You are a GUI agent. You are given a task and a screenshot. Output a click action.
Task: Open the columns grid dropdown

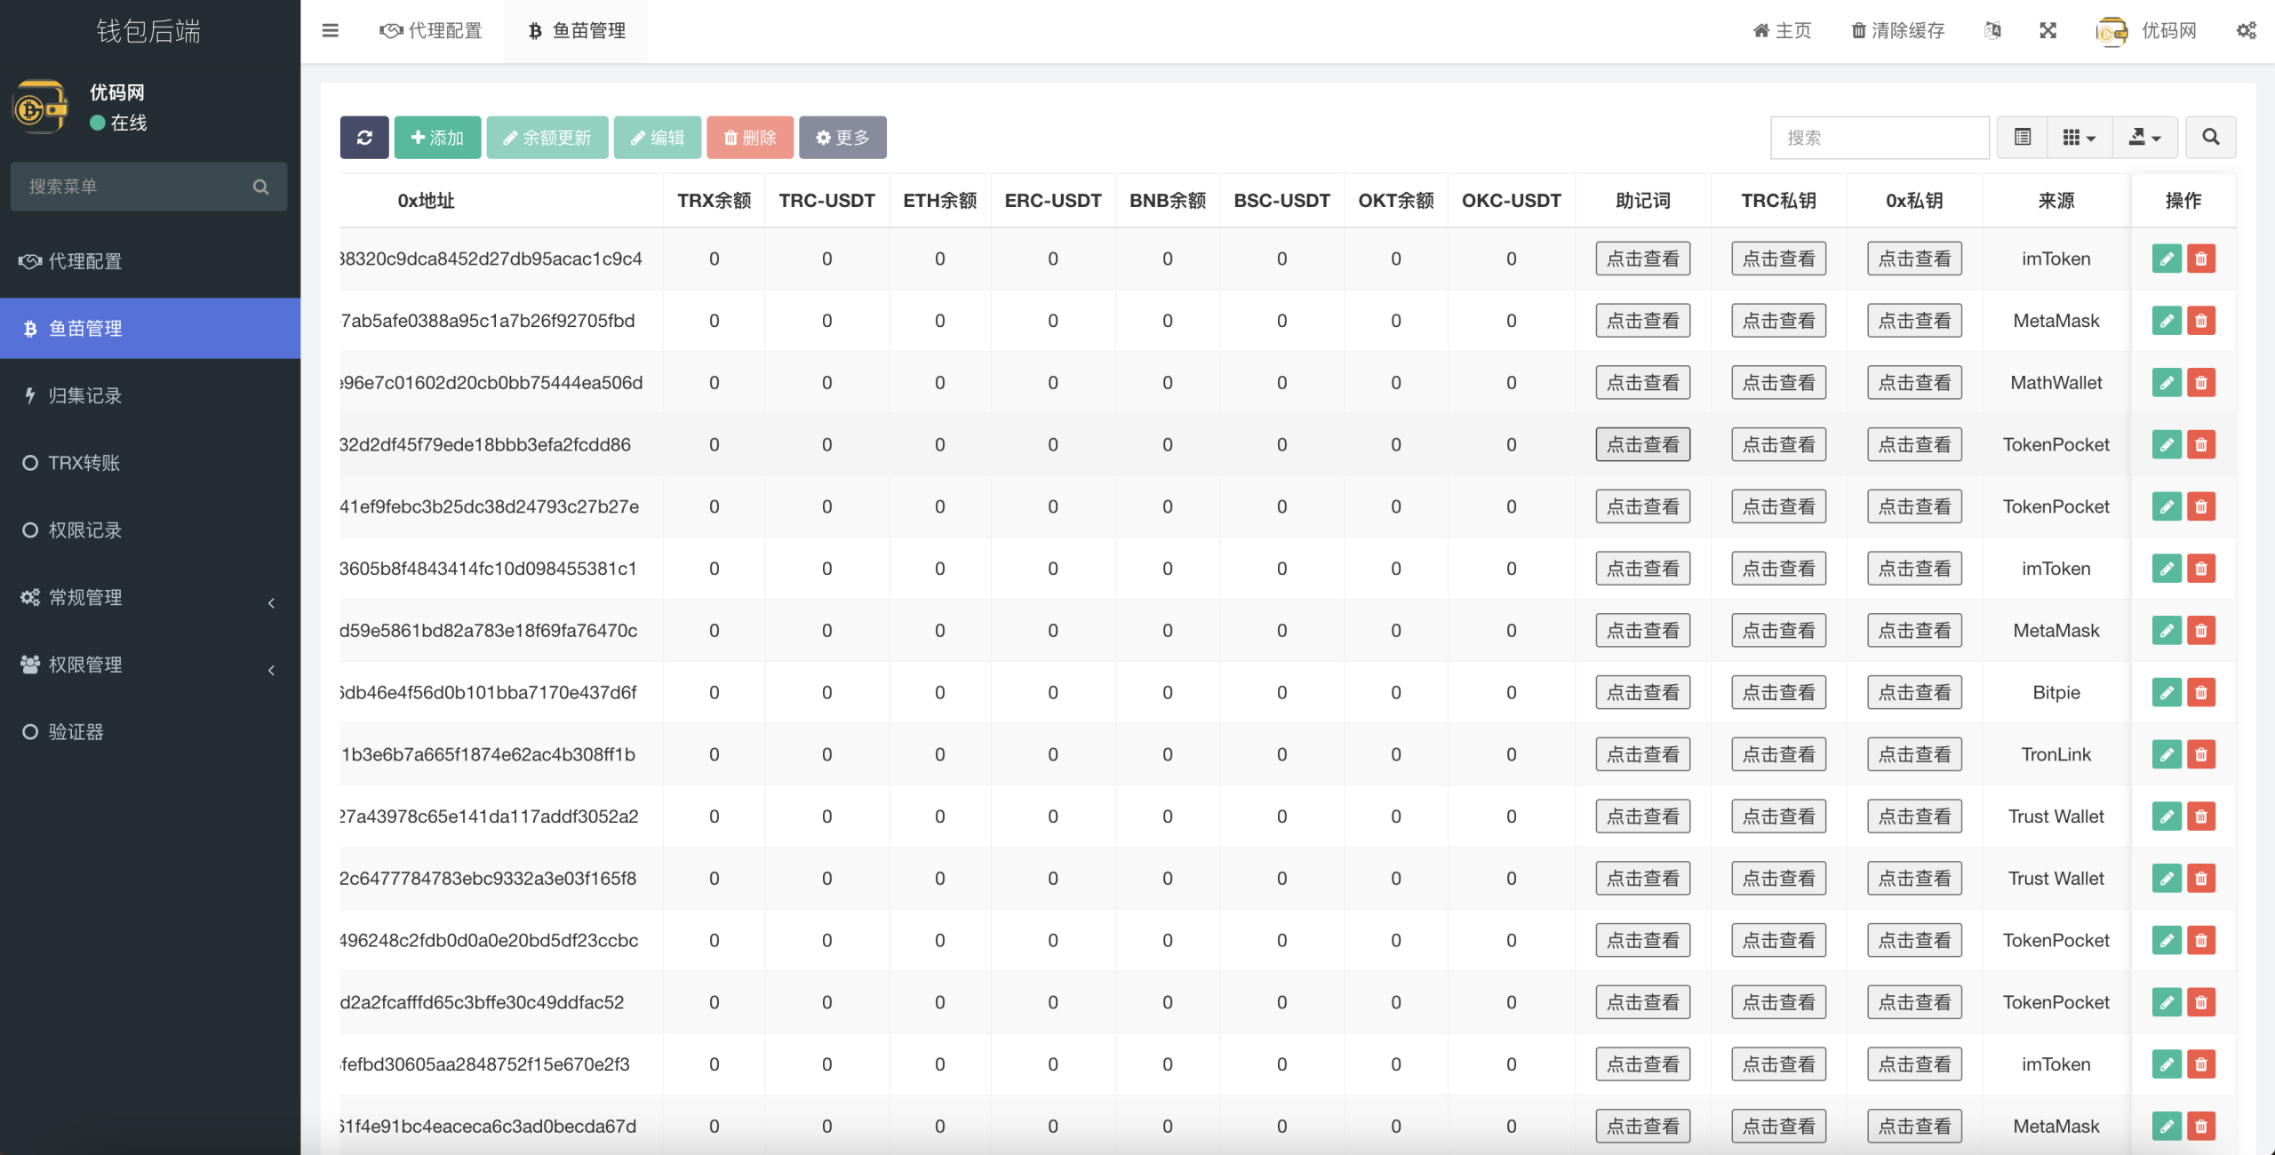(x=2079, y=138)
